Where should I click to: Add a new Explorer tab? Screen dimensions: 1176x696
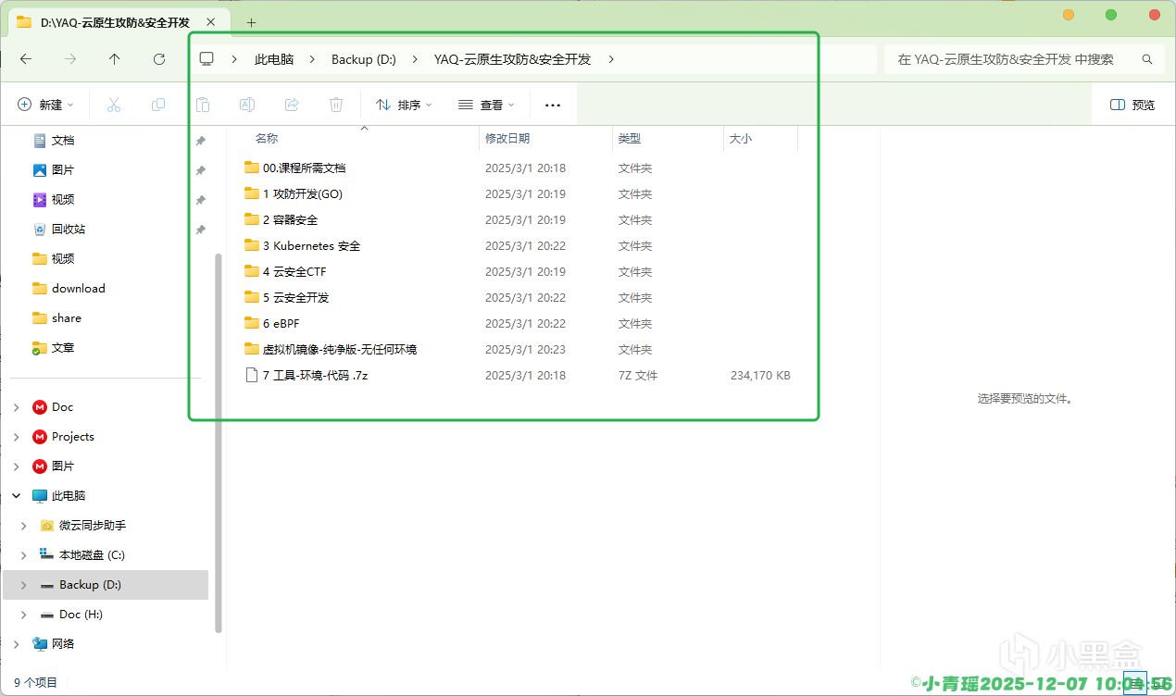click(x=251, y=22)
